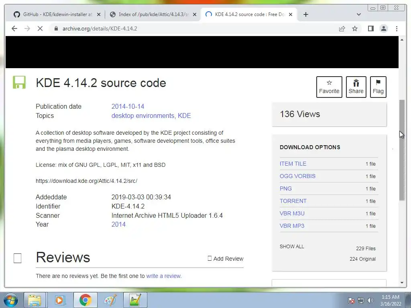Open the KDE topic link
This screenshot has width=411, height=308.
pos(184,116)
